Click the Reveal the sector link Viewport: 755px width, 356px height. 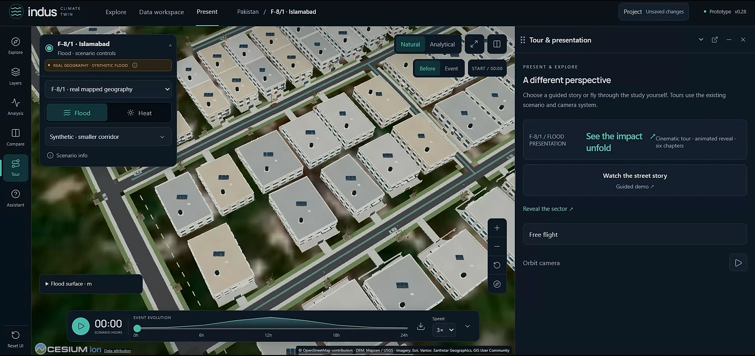548,209
